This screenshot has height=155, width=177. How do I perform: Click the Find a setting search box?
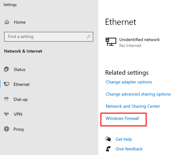click(x=49, y=37)
